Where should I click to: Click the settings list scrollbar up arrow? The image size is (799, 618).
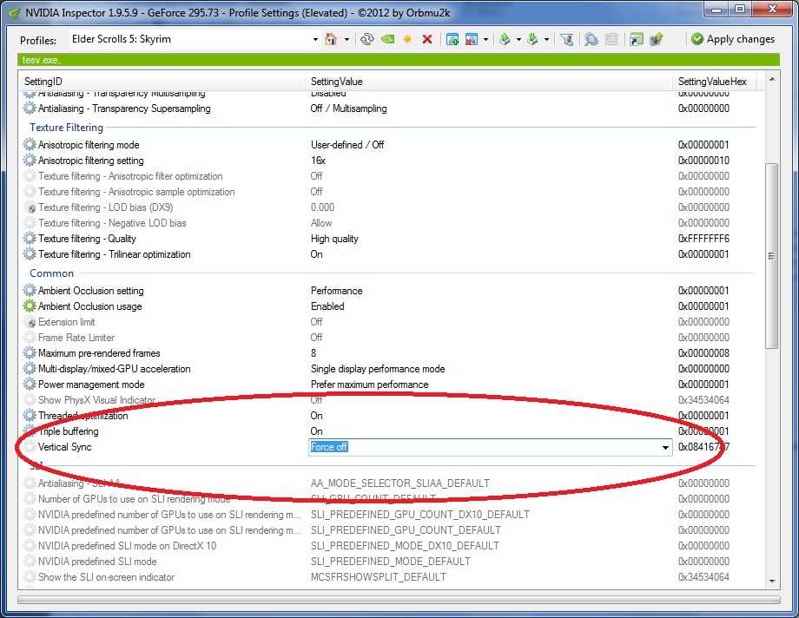point(772,80)
